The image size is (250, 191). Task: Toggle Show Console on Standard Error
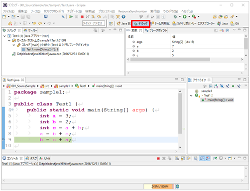[x=208, y=159]
